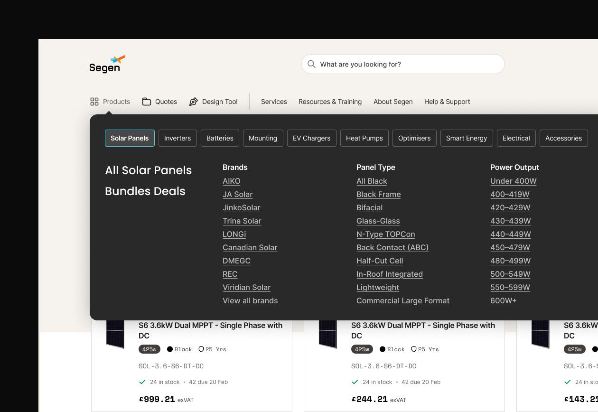Filter by All Black panel type
Screen dimensions: 598x412
[x=372, y=181]
